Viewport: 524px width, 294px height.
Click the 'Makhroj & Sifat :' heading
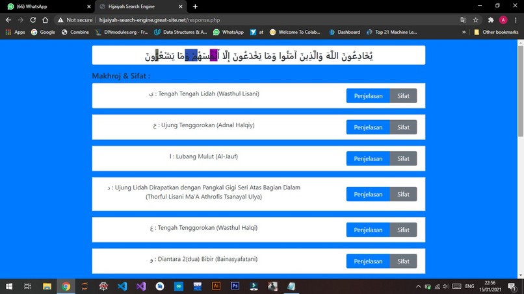[121, 76]
